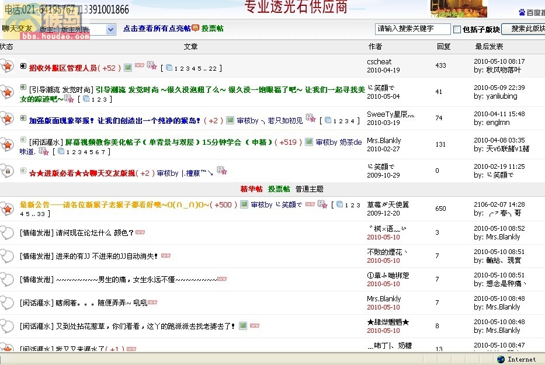The width and height of the screenshot is (545, 365).
Task: Click reply count 650 in 最新公告 row
Action: tap(440, 208)
